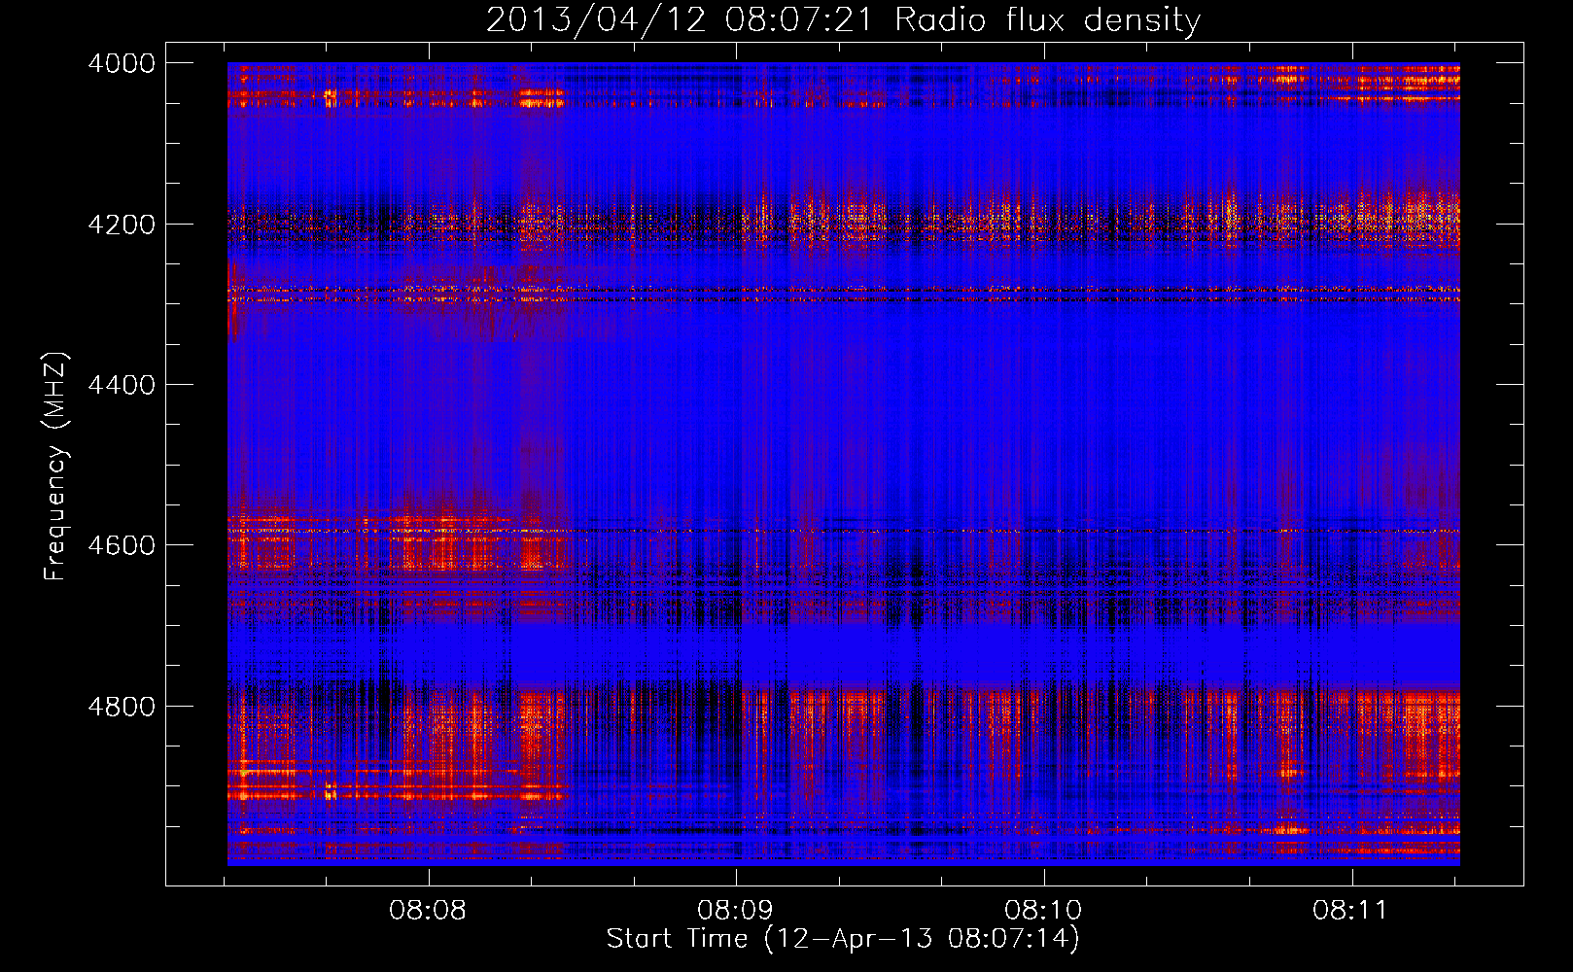Click the 08:08 time axis label
This screenshot has height=972, width=1573.
(x=428, y=911)
